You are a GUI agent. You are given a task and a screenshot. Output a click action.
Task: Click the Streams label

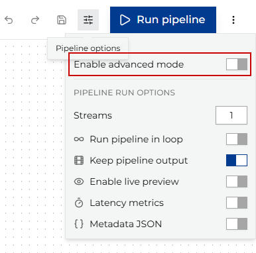(93, 115)
